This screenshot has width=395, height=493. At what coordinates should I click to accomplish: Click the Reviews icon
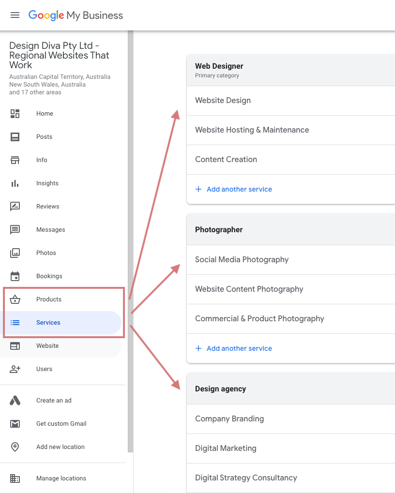[15, 207]
